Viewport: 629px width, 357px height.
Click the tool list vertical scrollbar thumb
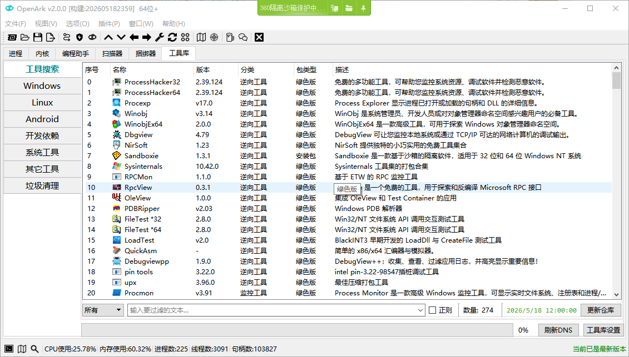tap(617, 81)
